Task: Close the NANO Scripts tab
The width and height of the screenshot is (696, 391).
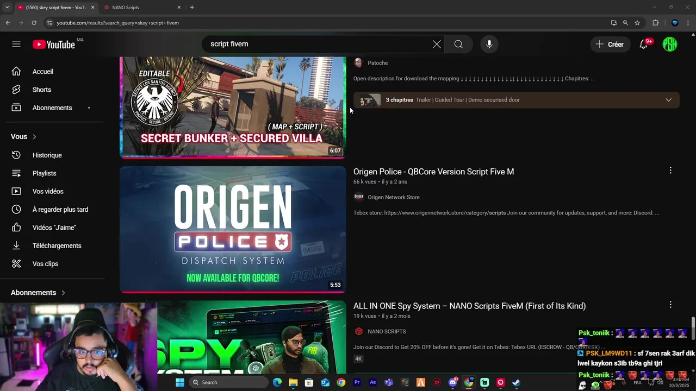Action: pos(179,8)
